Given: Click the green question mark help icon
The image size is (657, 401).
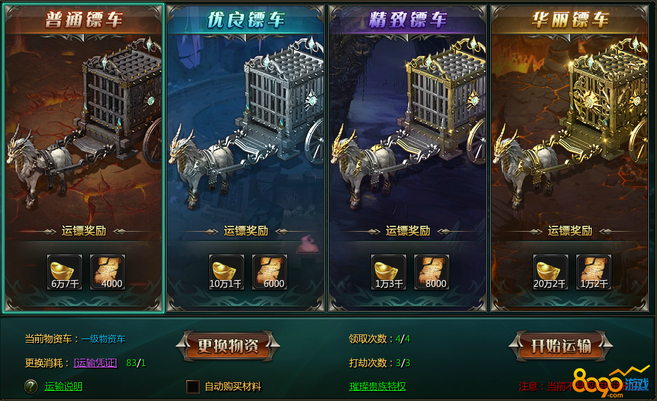Looking at the screenshot, I should coord(31,386).
